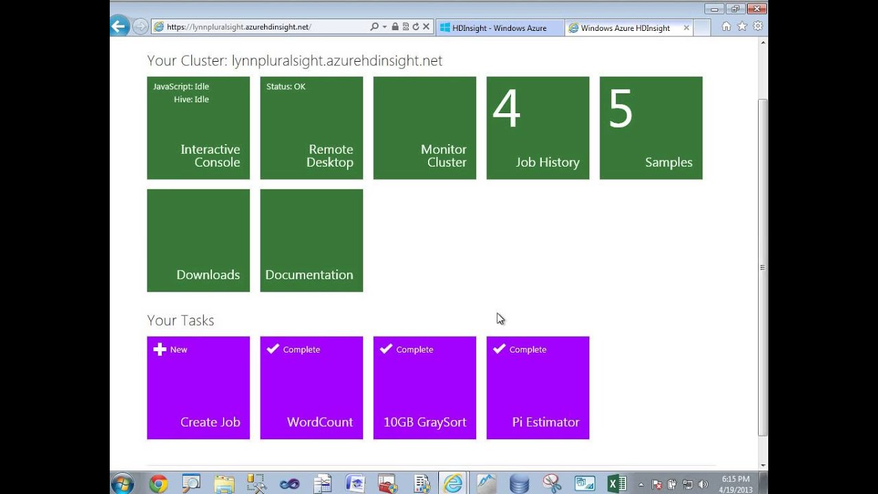Launch the Snipping Tool from taskbar

coord(552,483)
